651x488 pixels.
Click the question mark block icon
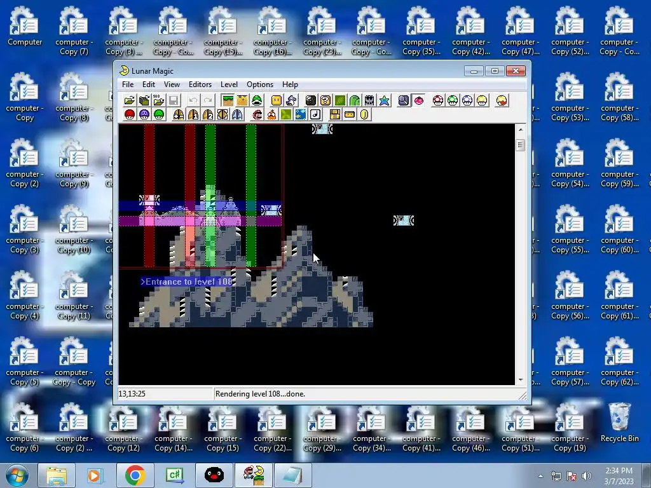click(x=325, y=100)
